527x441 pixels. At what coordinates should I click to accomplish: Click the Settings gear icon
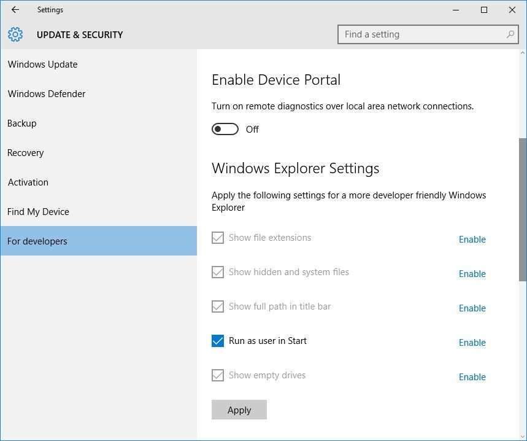[x=15, y=34]
